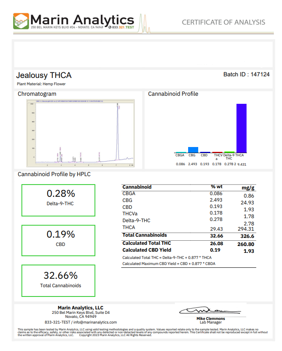The width and height of the screenshot is (282, 351).
Task: Click the mg/g column header
Action: coord(248,188)
